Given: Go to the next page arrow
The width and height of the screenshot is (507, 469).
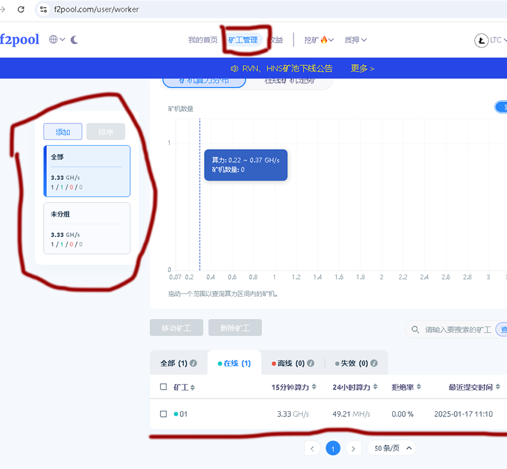Looking at the screenshot, I should pos(354,449).
